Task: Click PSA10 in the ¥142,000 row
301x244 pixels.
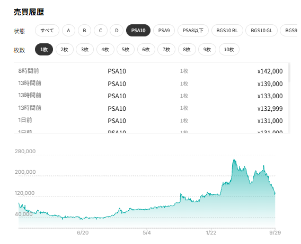Action: click(117, 71)
